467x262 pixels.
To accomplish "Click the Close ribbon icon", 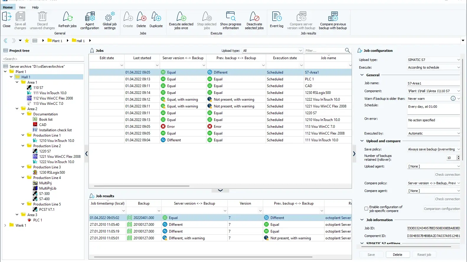I will pyautogui.click(x=6, y=20).
